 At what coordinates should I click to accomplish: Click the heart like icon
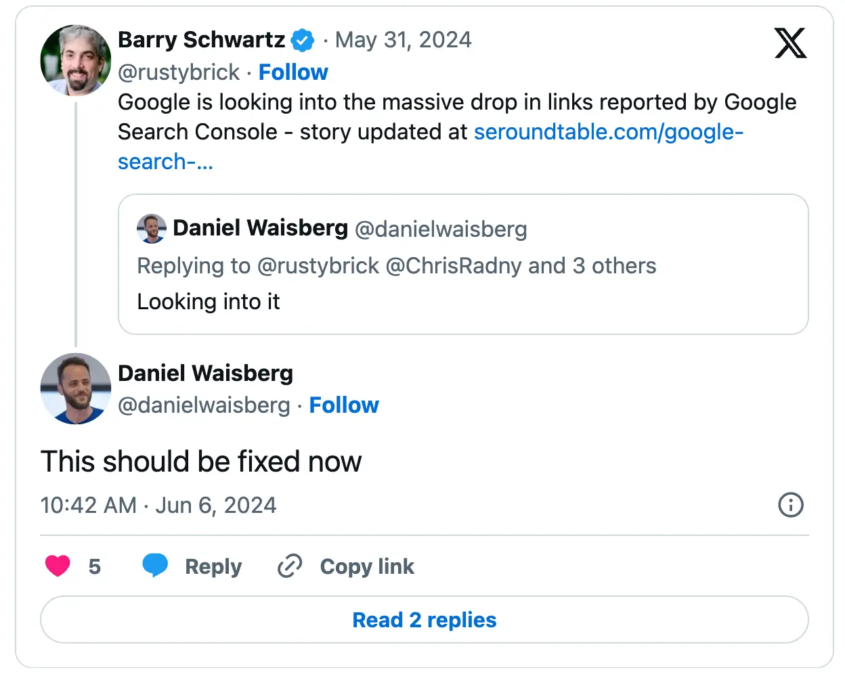58,566
